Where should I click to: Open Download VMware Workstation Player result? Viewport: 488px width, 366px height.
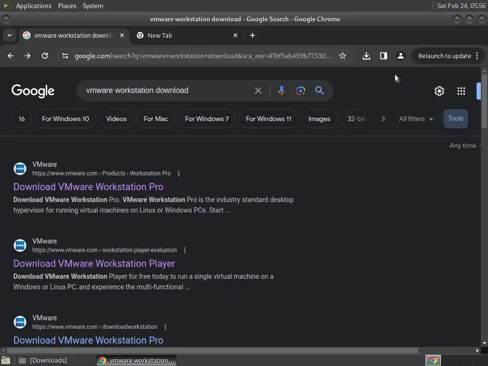[x=94, y=264]
